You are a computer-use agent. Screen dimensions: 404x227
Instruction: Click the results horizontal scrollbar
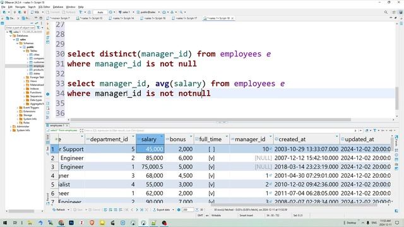(294, 205)
